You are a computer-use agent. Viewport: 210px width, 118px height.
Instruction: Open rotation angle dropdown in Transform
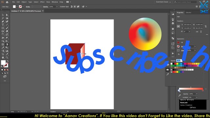(190, 31)
